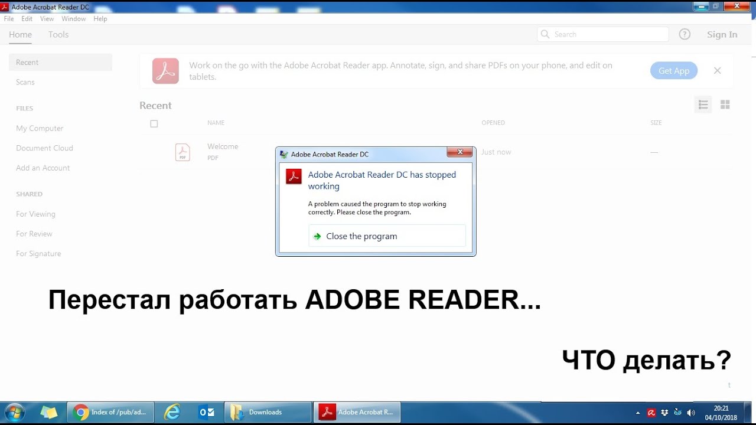Click the Adobe icon in the title bar

point(5,6)
